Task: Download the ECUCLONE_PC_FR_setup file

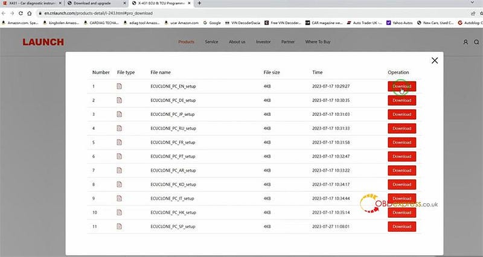Action: [x=401, y=142]
